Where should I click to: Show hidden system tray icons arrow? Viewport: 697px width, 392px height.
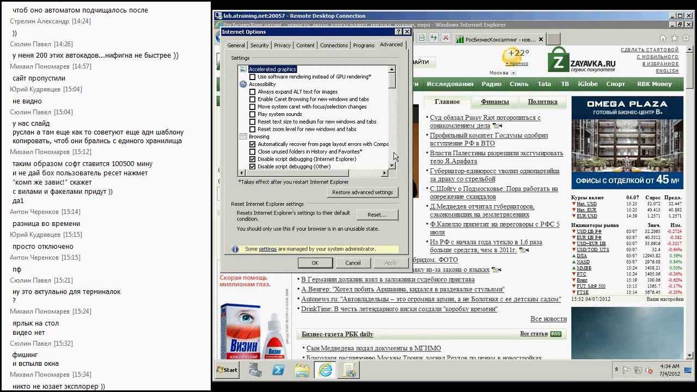tap(615, 370)
